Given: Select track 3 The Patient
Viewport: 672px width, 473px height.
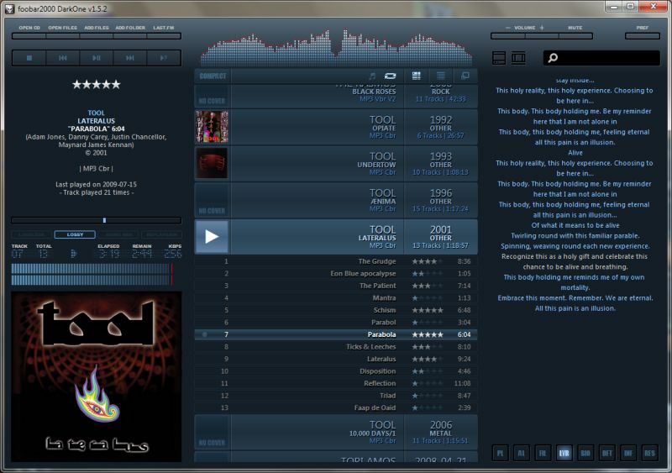Looking at the screenshot, I should pyautogui.click(x=336, y=286).
